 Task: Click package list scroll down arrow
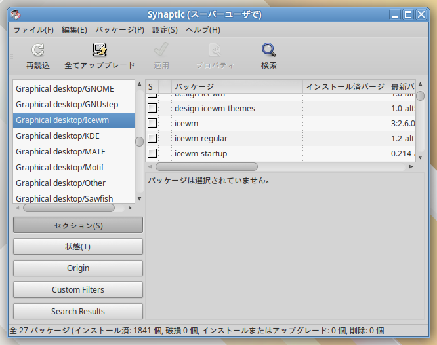coord(421,157)
